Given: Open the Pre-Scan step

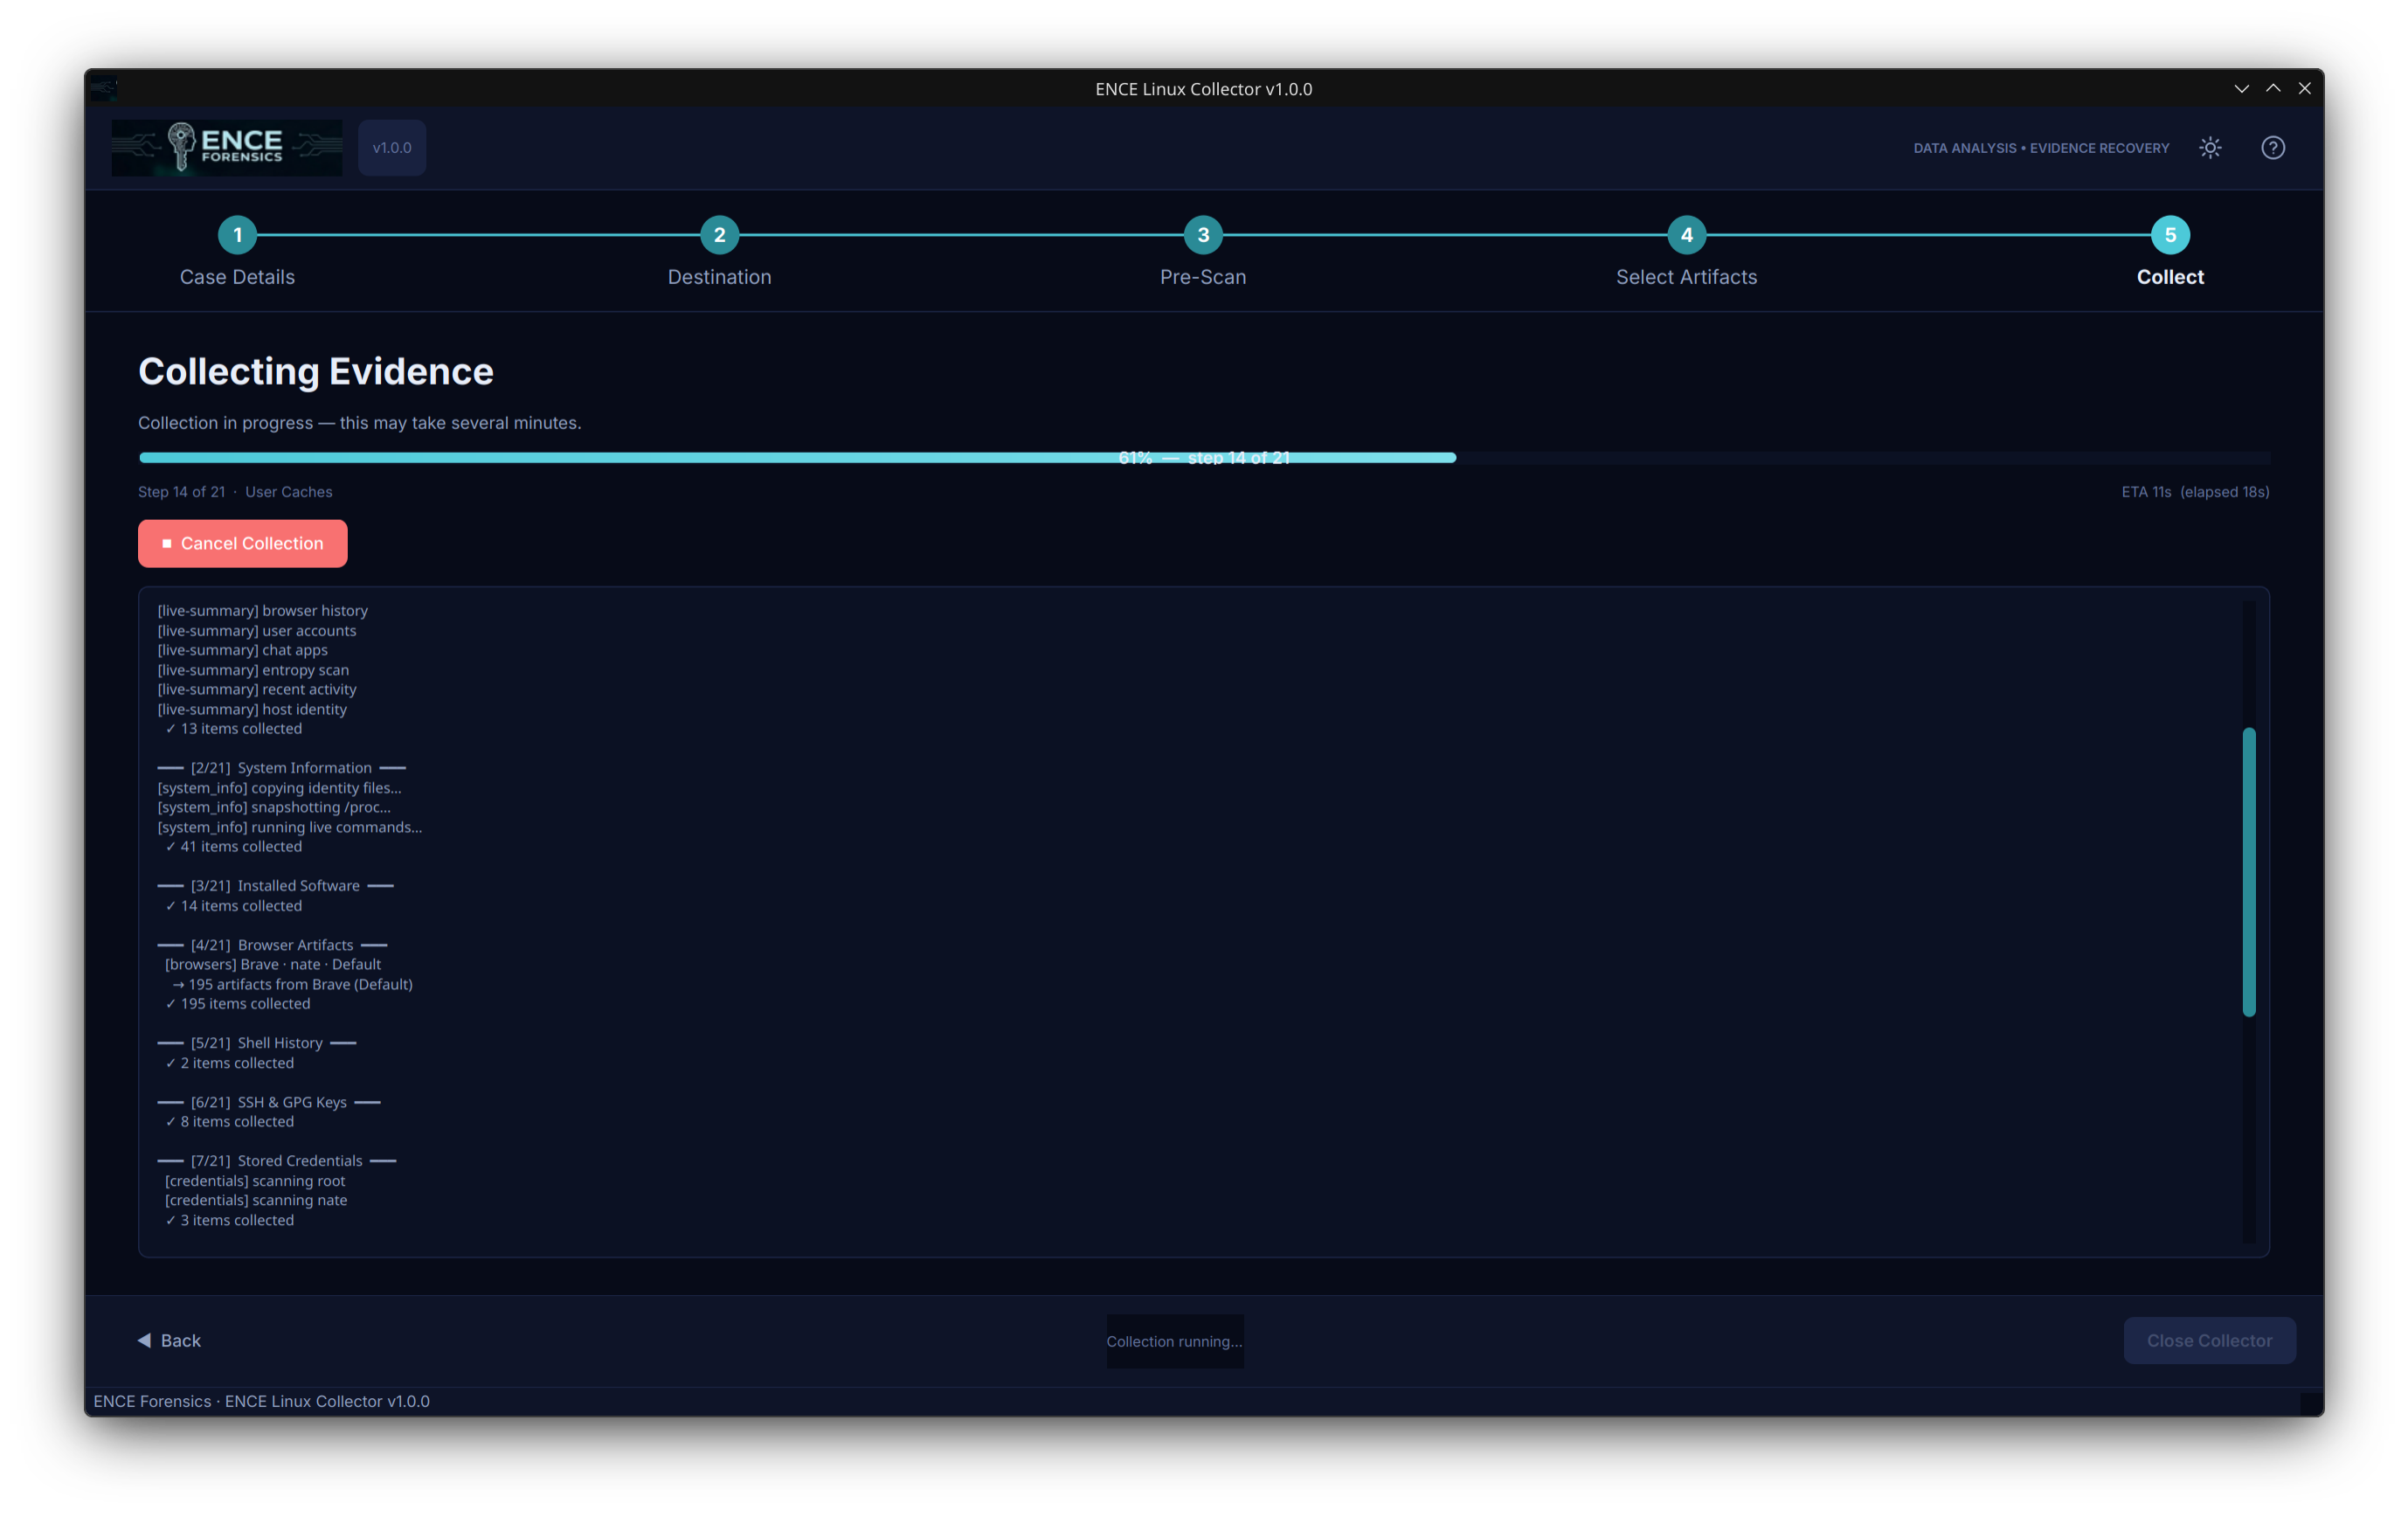Looking at the screenshot, I should coord(1203,277).
